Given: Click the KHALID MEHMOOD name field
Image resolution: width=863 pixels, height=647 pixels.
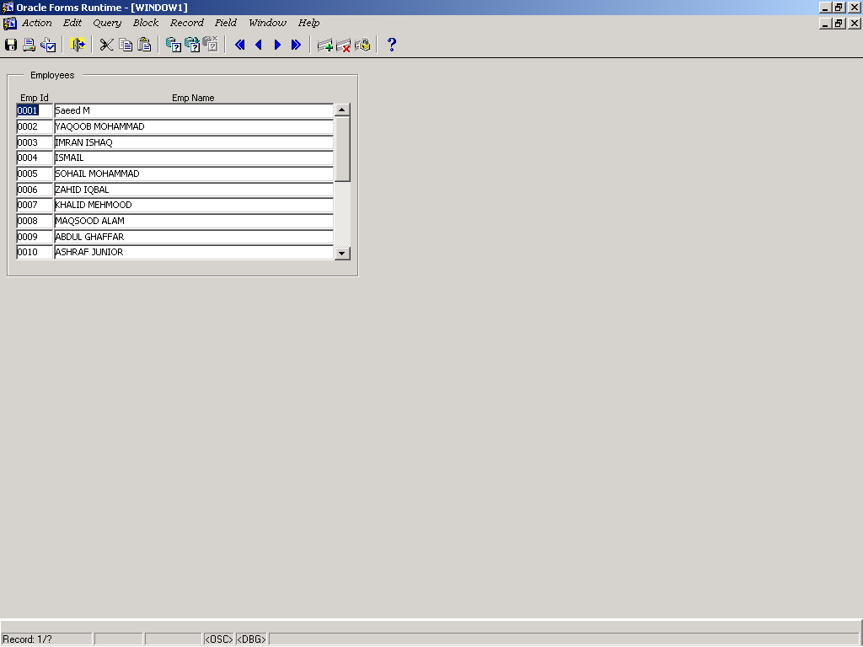Looking at the screenshot, I should click(194, 205).
